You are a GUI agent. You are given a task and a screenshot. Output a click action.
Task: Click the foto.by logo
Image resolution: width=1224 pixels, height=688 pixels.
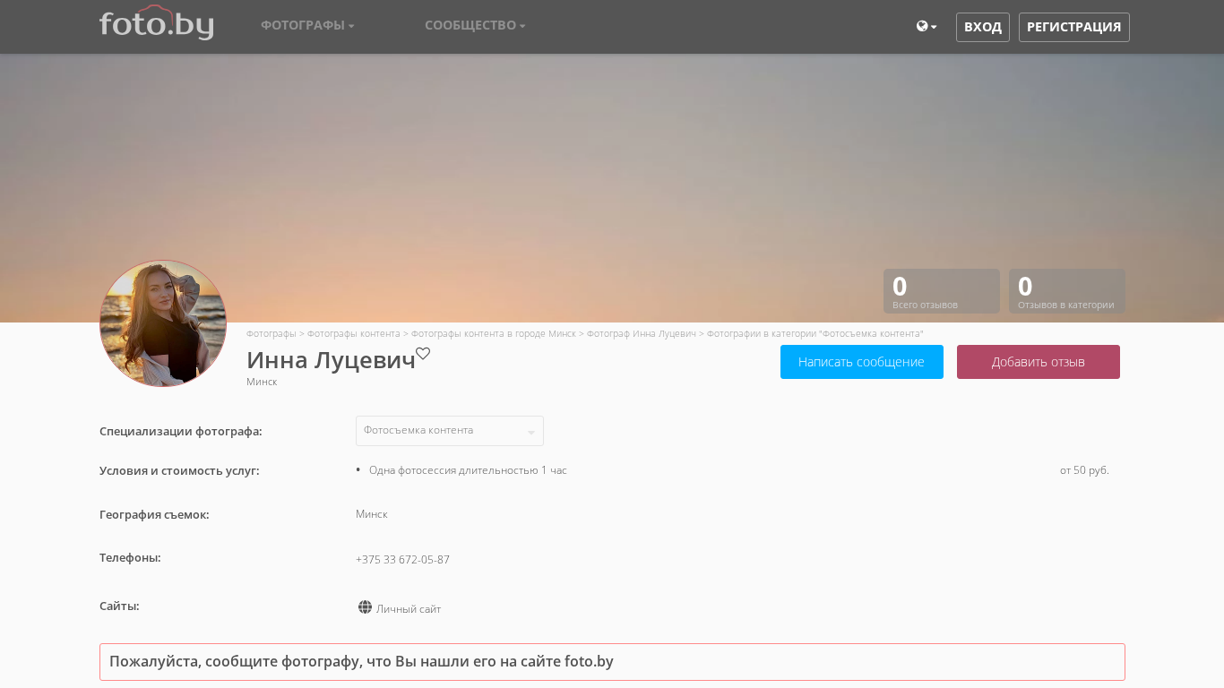(x=157, y=22)
